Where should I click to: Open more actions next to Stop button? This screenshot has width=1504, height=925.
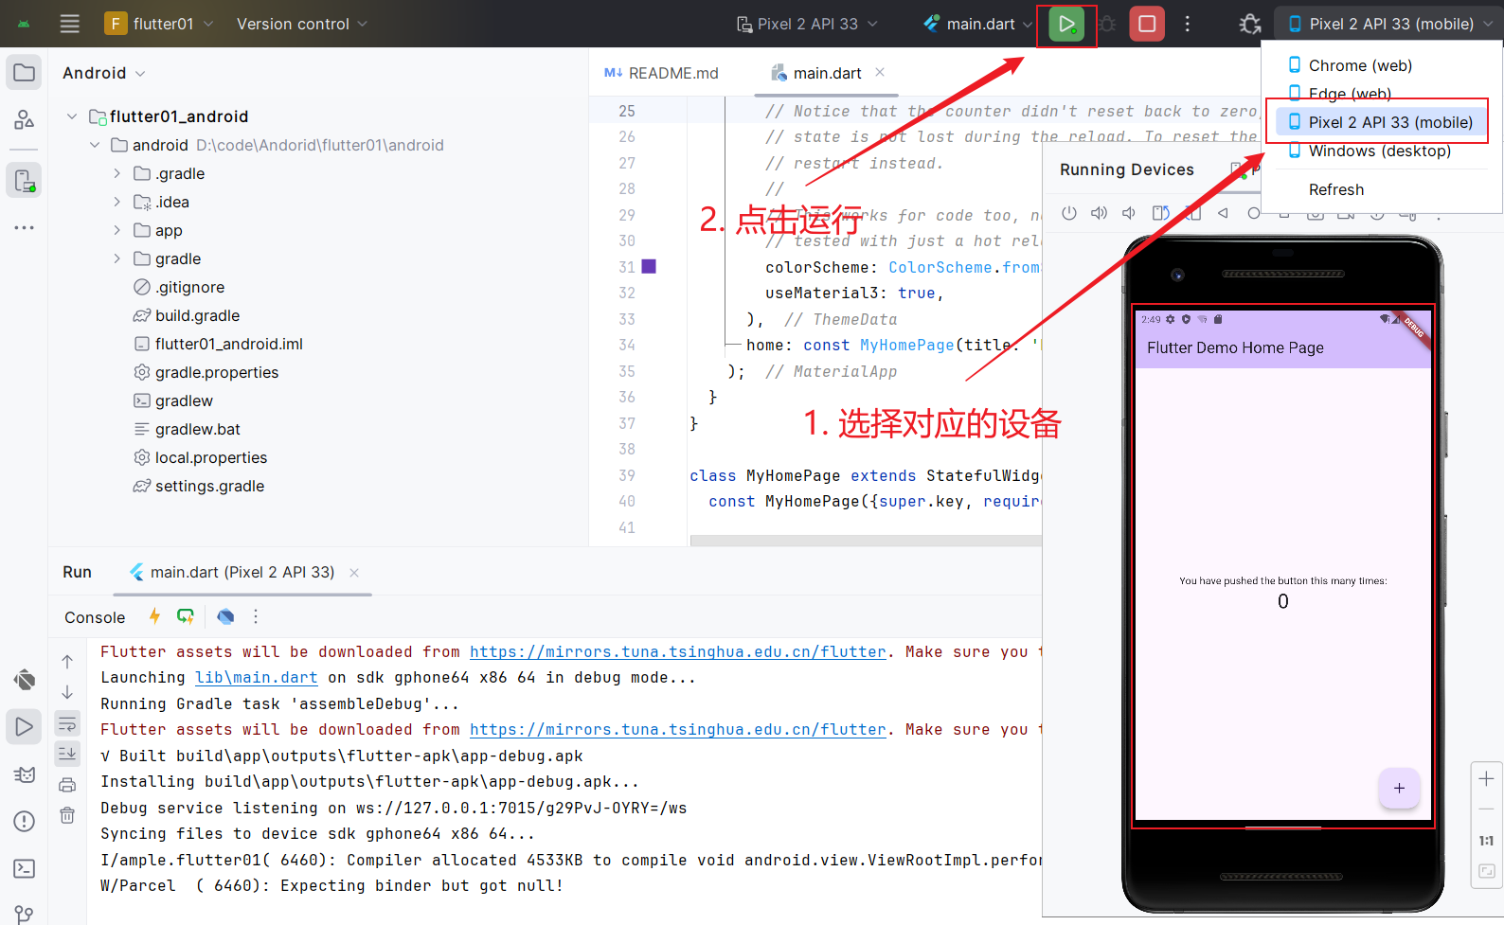click(x=1188, y=24)
